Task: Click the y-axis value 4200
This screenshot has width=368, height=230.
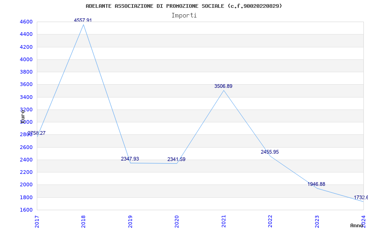Action: 26,47
